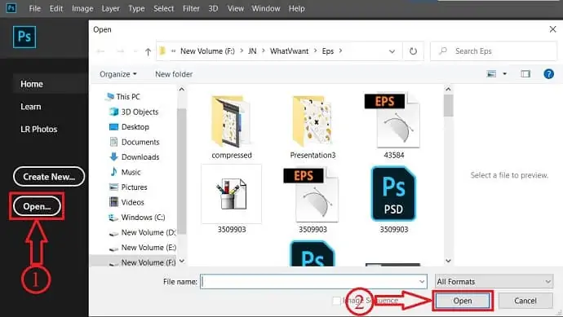Open the File menu

[x=34, y=8]
